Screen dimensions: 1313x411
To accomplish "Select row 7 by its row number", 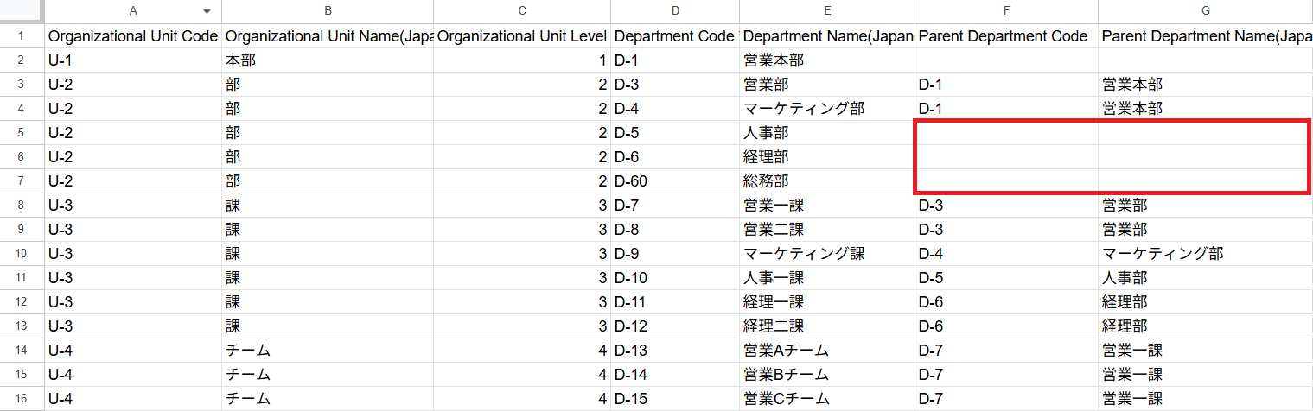I will point(22,181).
